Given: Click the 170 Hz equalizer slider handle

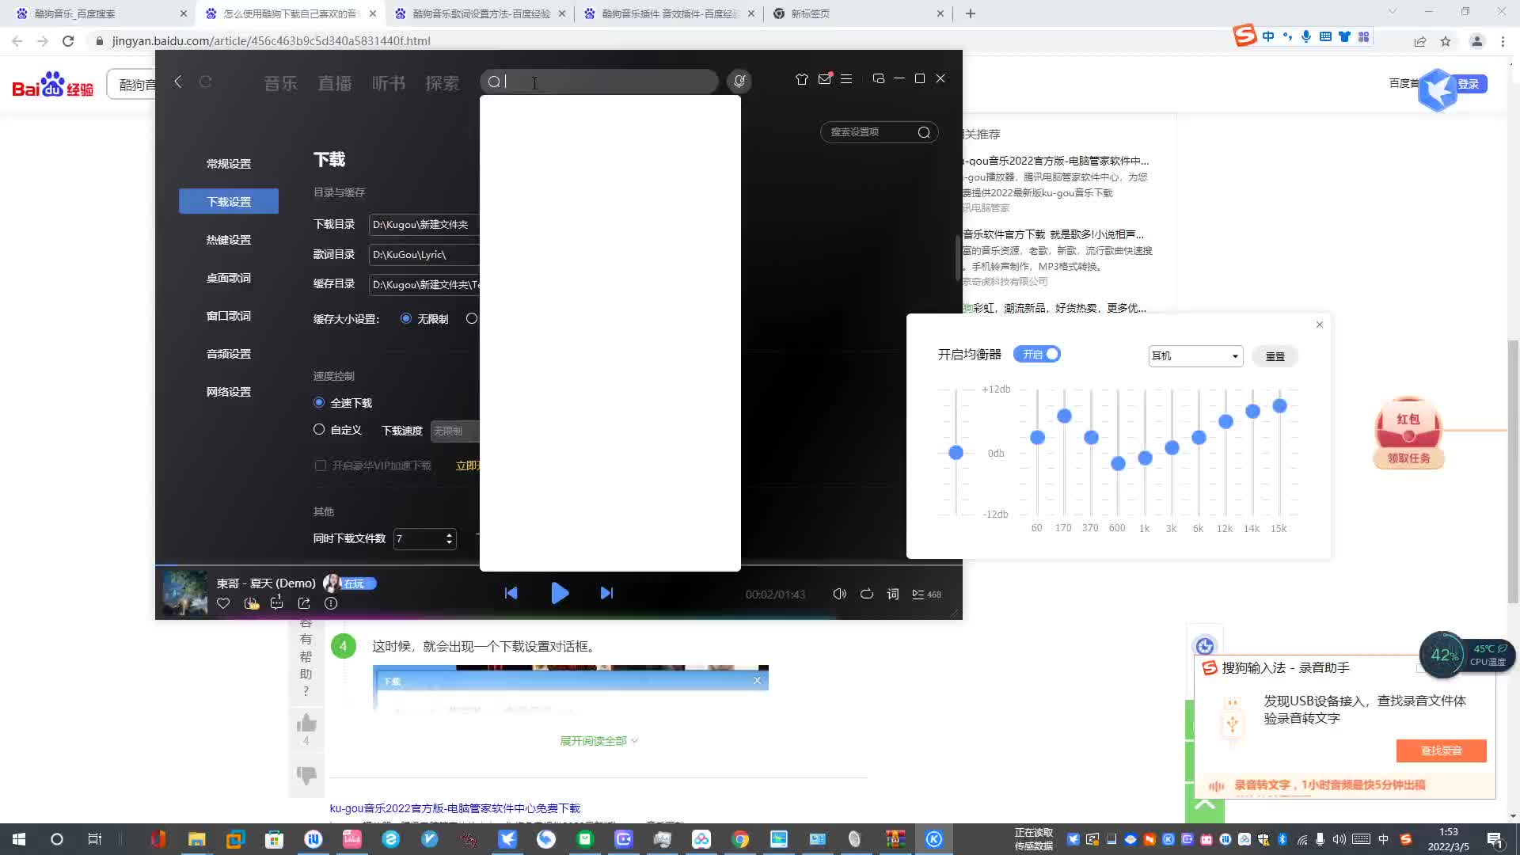Looking at the screenshot, I should [1064, 416].
